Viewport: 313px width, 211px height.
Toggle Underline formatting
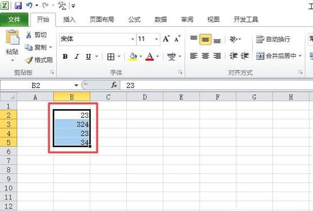88,57
